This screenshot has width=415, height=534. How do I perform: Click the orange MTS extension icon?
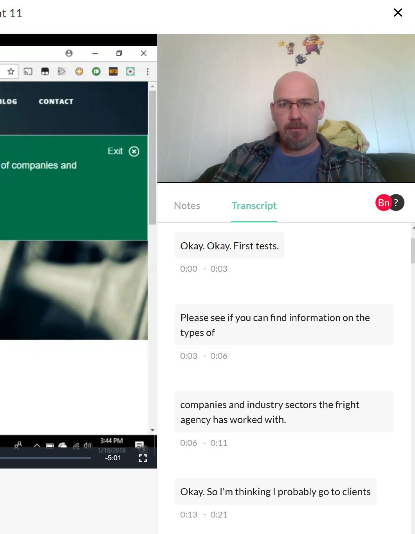(113, 71)
